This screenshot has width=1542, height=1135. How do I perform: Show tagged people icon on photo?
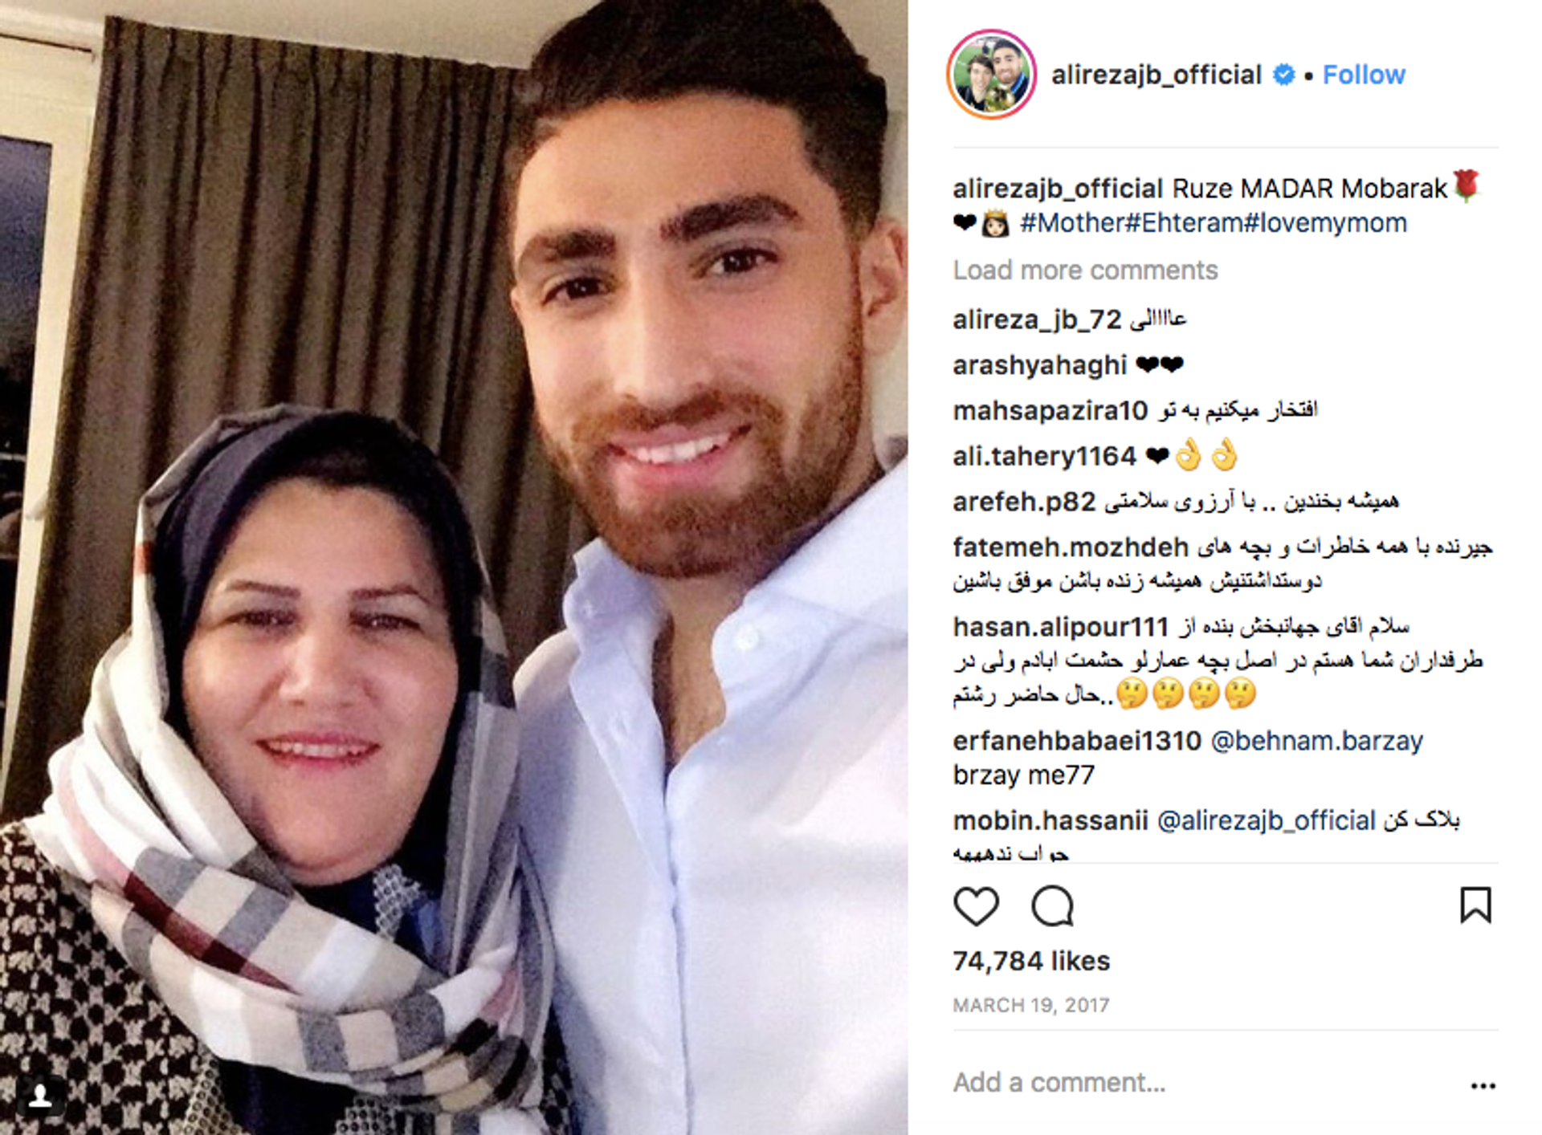pos(40,1095)
